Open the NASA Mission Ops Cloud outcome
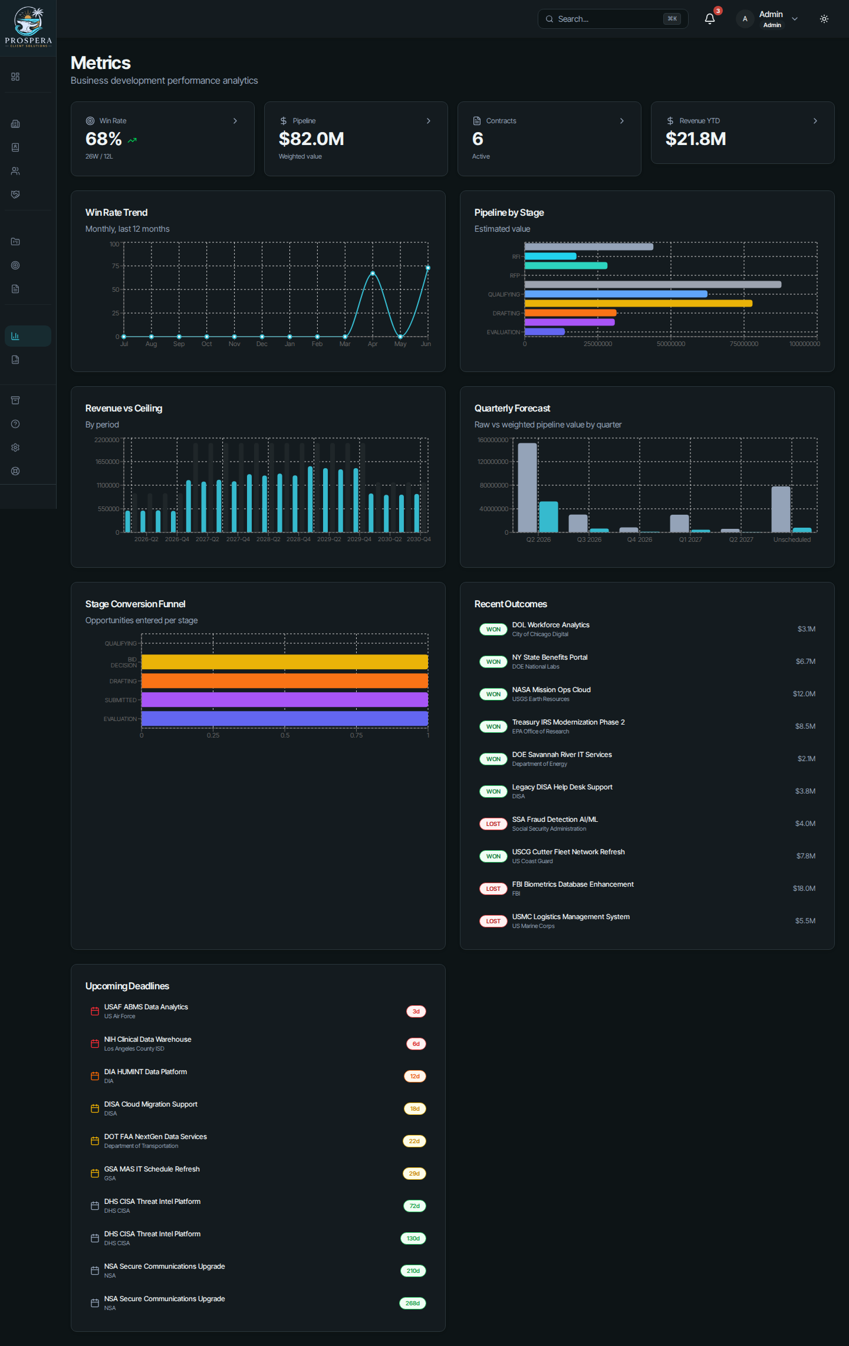The height and width of the screenshot is (1346, 849). pyautogui.click(x=647, y=694)
